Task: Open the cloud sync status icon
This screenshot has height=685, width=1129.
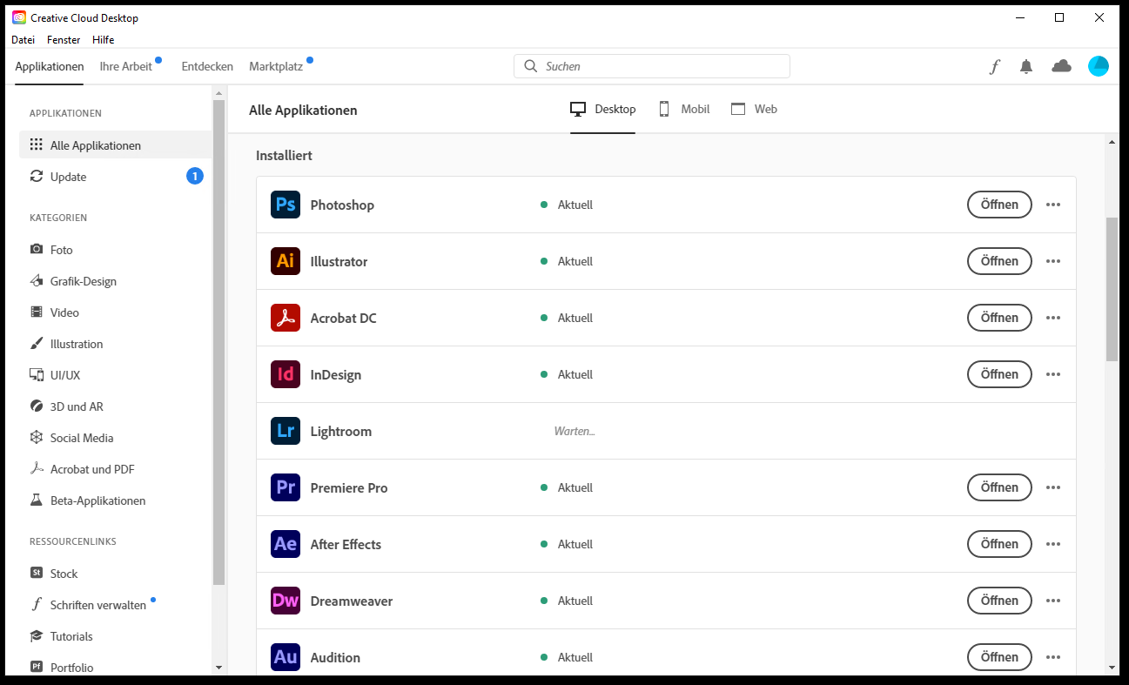Action: [1061, 66]
